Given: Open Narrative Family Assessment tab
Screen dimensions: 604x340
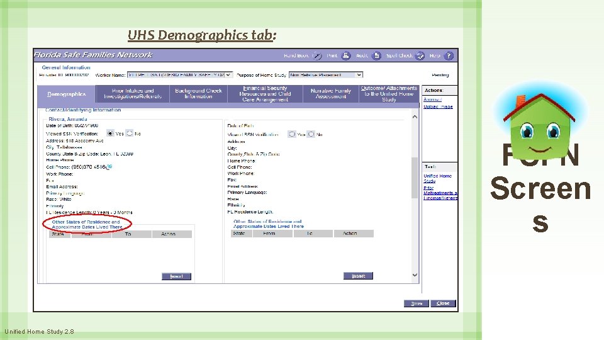Looking at the screenshot, I should 331,94.
